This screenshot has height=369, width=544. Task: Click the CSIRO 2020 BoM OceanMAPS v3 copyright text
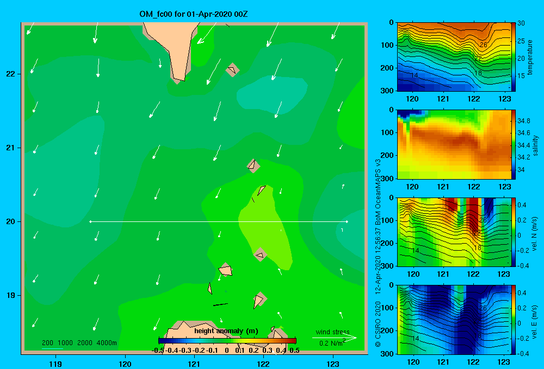pyautogui.click(x=378, y=253)
